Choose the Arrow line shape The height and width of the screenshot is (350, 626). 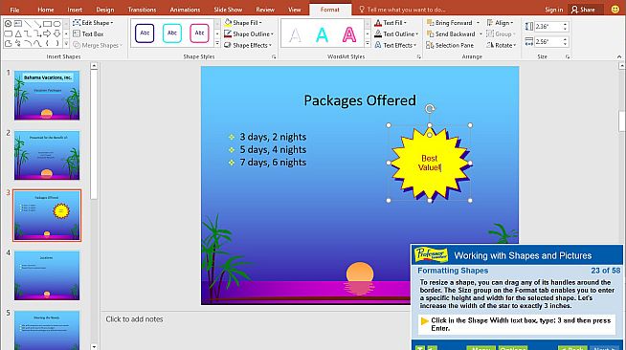(x=37, y=24)
